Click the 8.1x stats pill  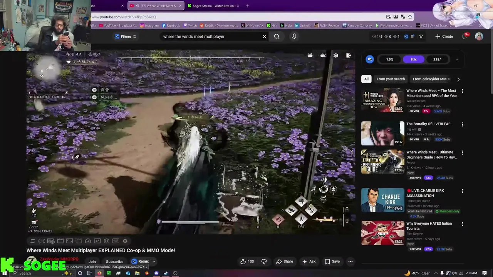(x=414, y=59)
